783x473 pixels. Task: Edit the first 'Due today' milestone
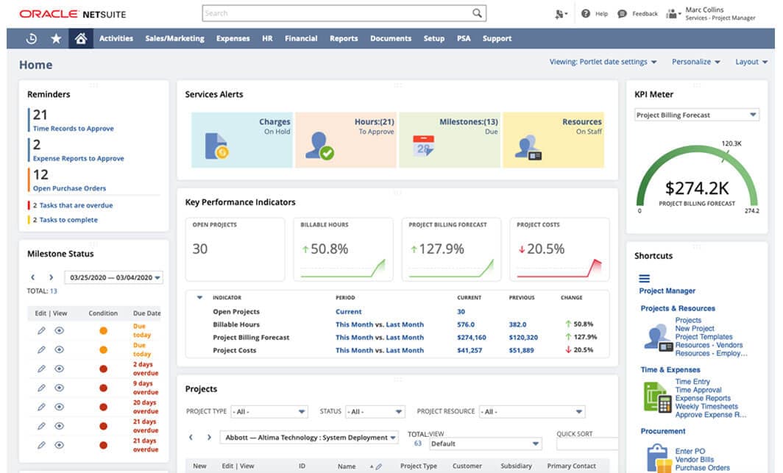[41, 330]
